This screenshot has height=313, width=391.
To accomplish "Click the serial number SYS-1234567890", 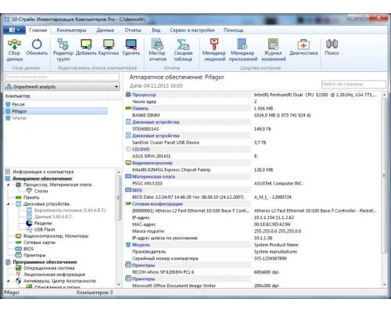I will tap(270, 258).
